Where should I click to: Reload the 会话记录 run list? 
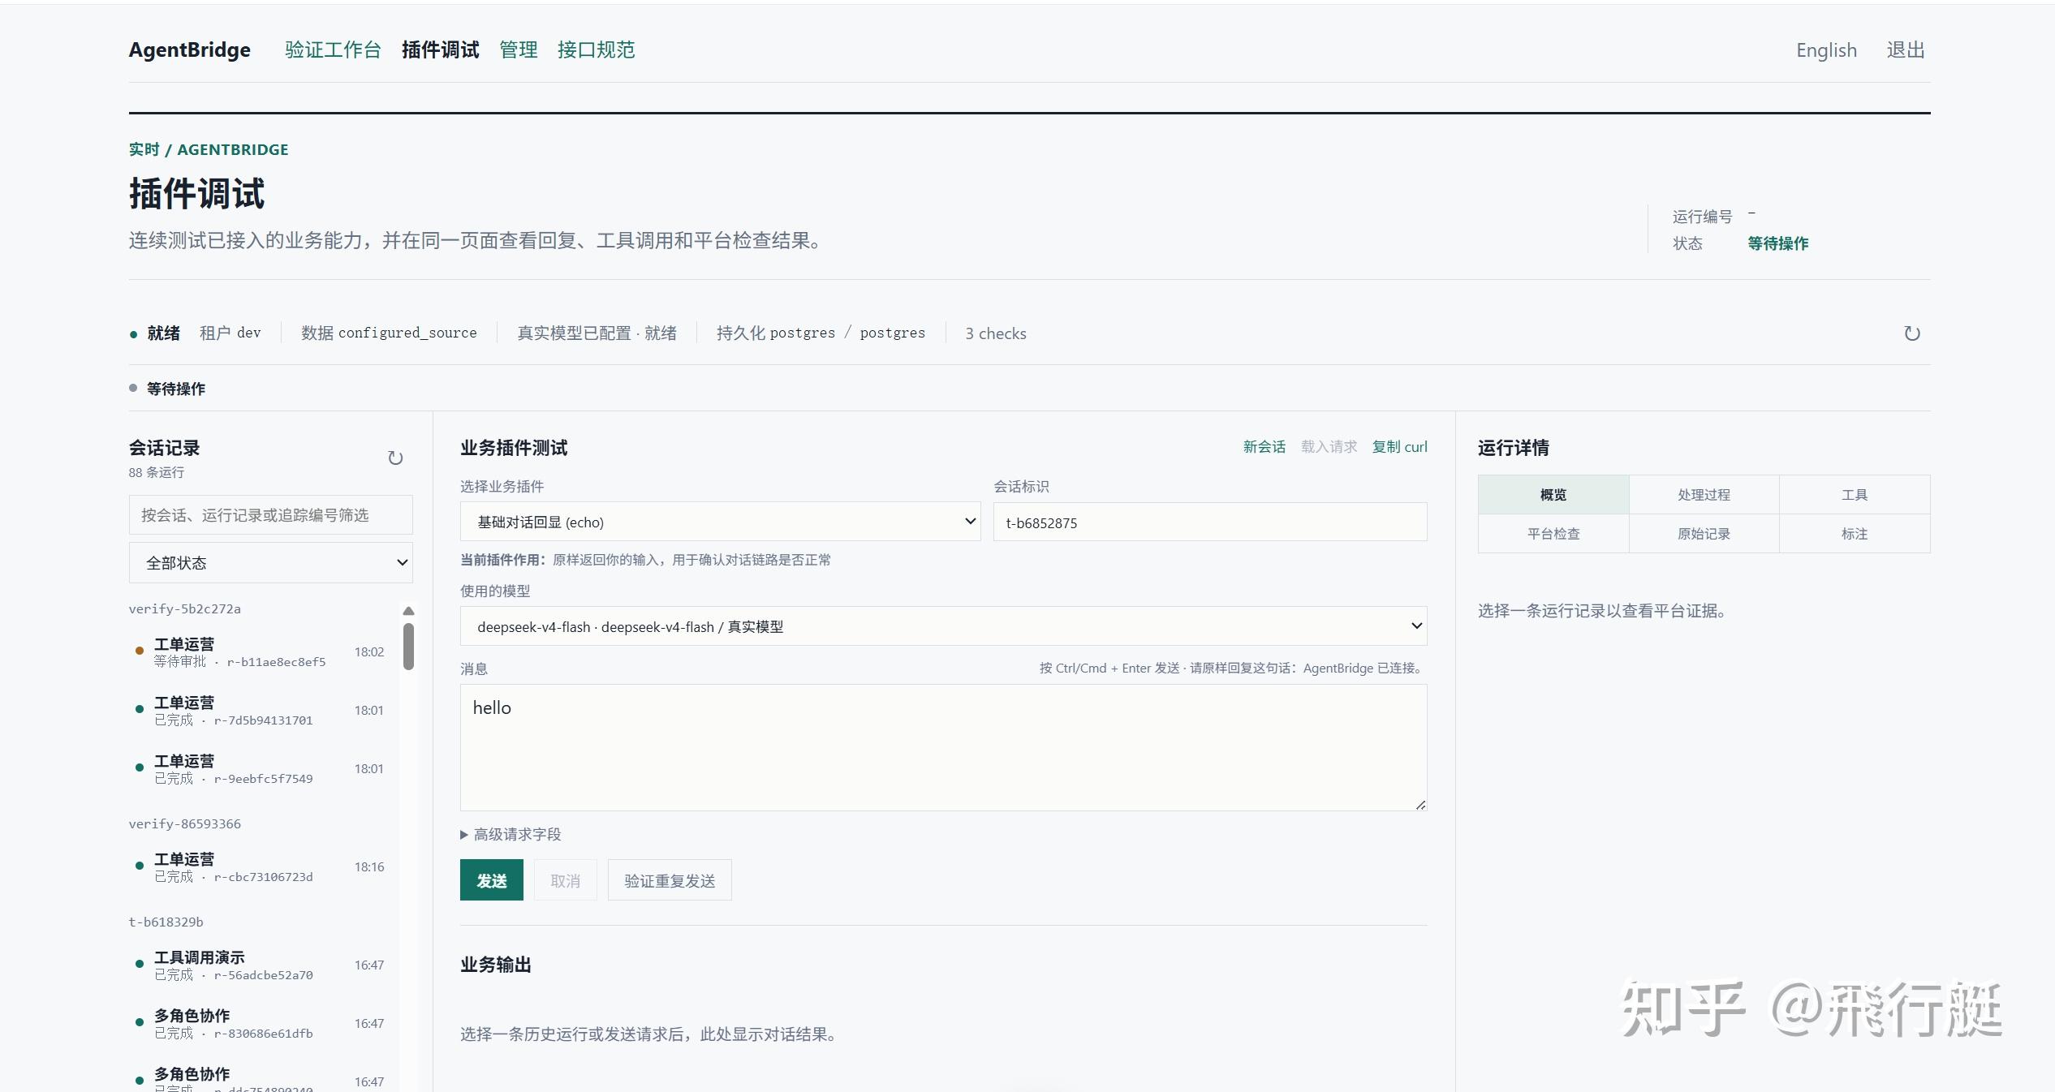395,458
